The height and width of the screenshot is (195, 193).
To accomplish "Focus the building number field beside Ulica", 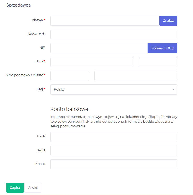I will click(x=158, y=62).
